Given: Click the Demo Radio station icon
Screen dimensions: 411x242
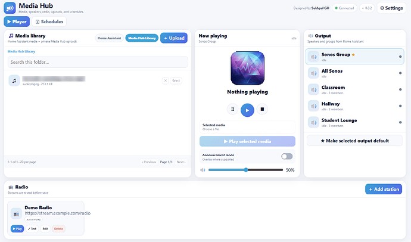Looking at the screenshot, I should [x=16, y=213].
